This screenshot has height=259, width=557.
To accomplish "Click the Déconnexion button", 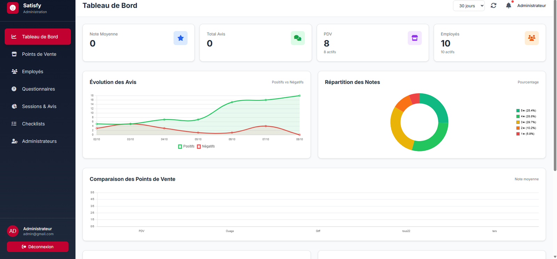I will [38, 247].
